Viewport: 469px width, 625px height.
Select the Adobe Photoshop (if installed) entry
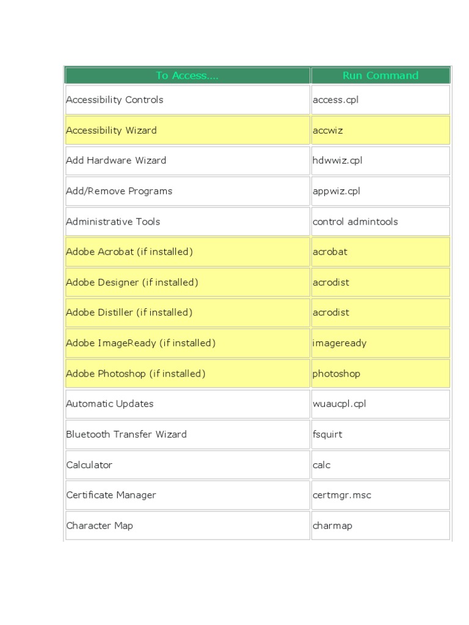[136, 374]
